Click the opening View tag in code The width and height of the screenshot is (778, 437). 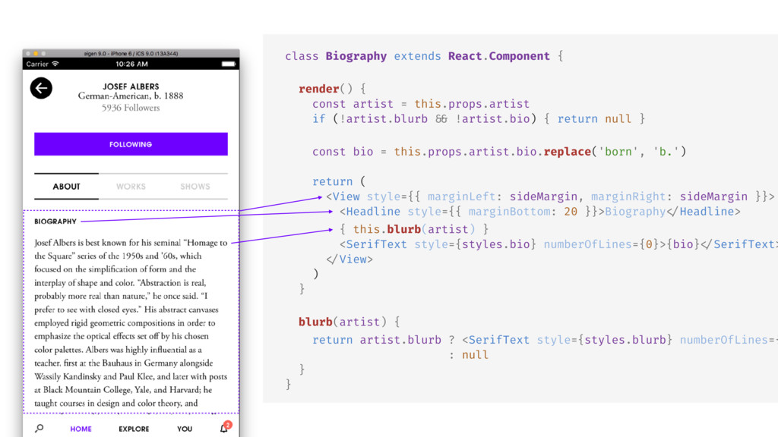pyautogui.click(x=550, y=196)
